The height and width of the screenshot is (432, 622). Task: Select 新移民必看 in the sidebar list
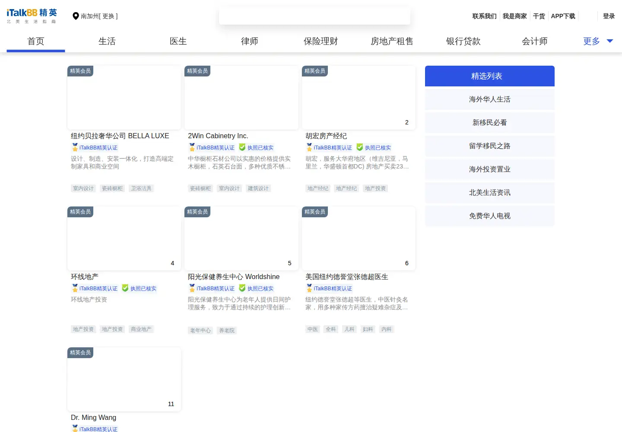click(490, 123)
